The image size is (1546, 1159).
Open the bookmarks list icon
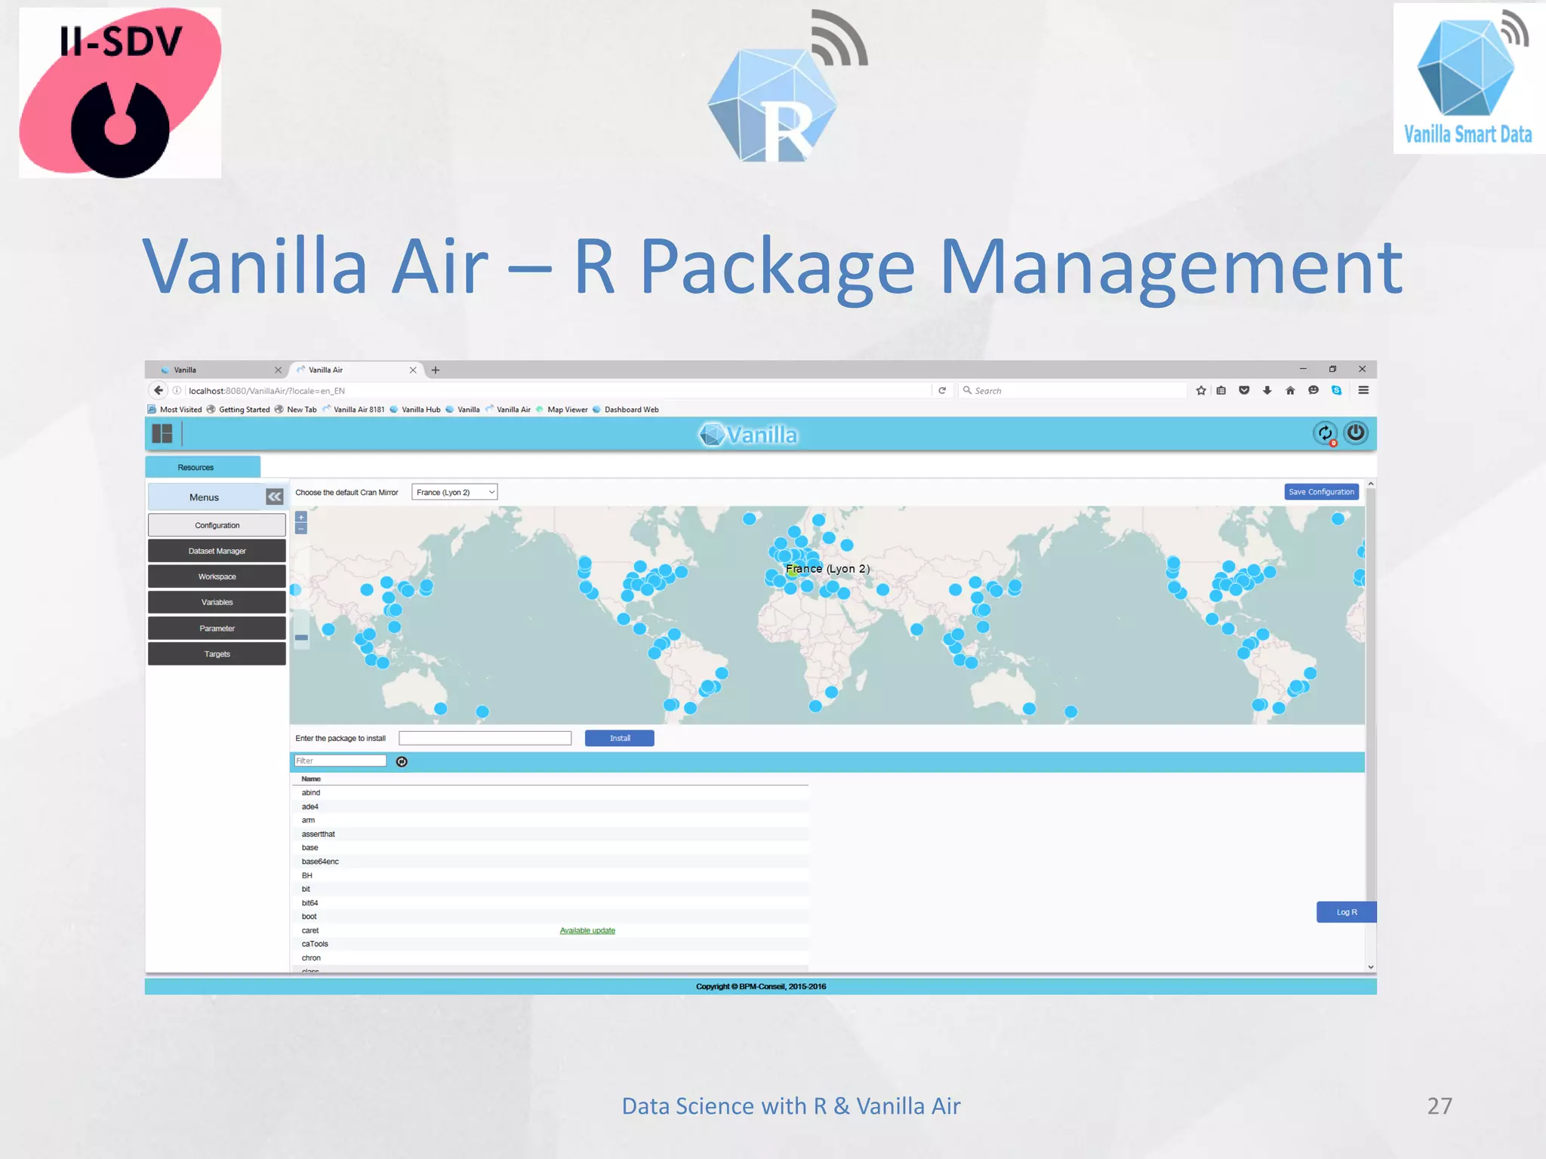pos(1221,390)
